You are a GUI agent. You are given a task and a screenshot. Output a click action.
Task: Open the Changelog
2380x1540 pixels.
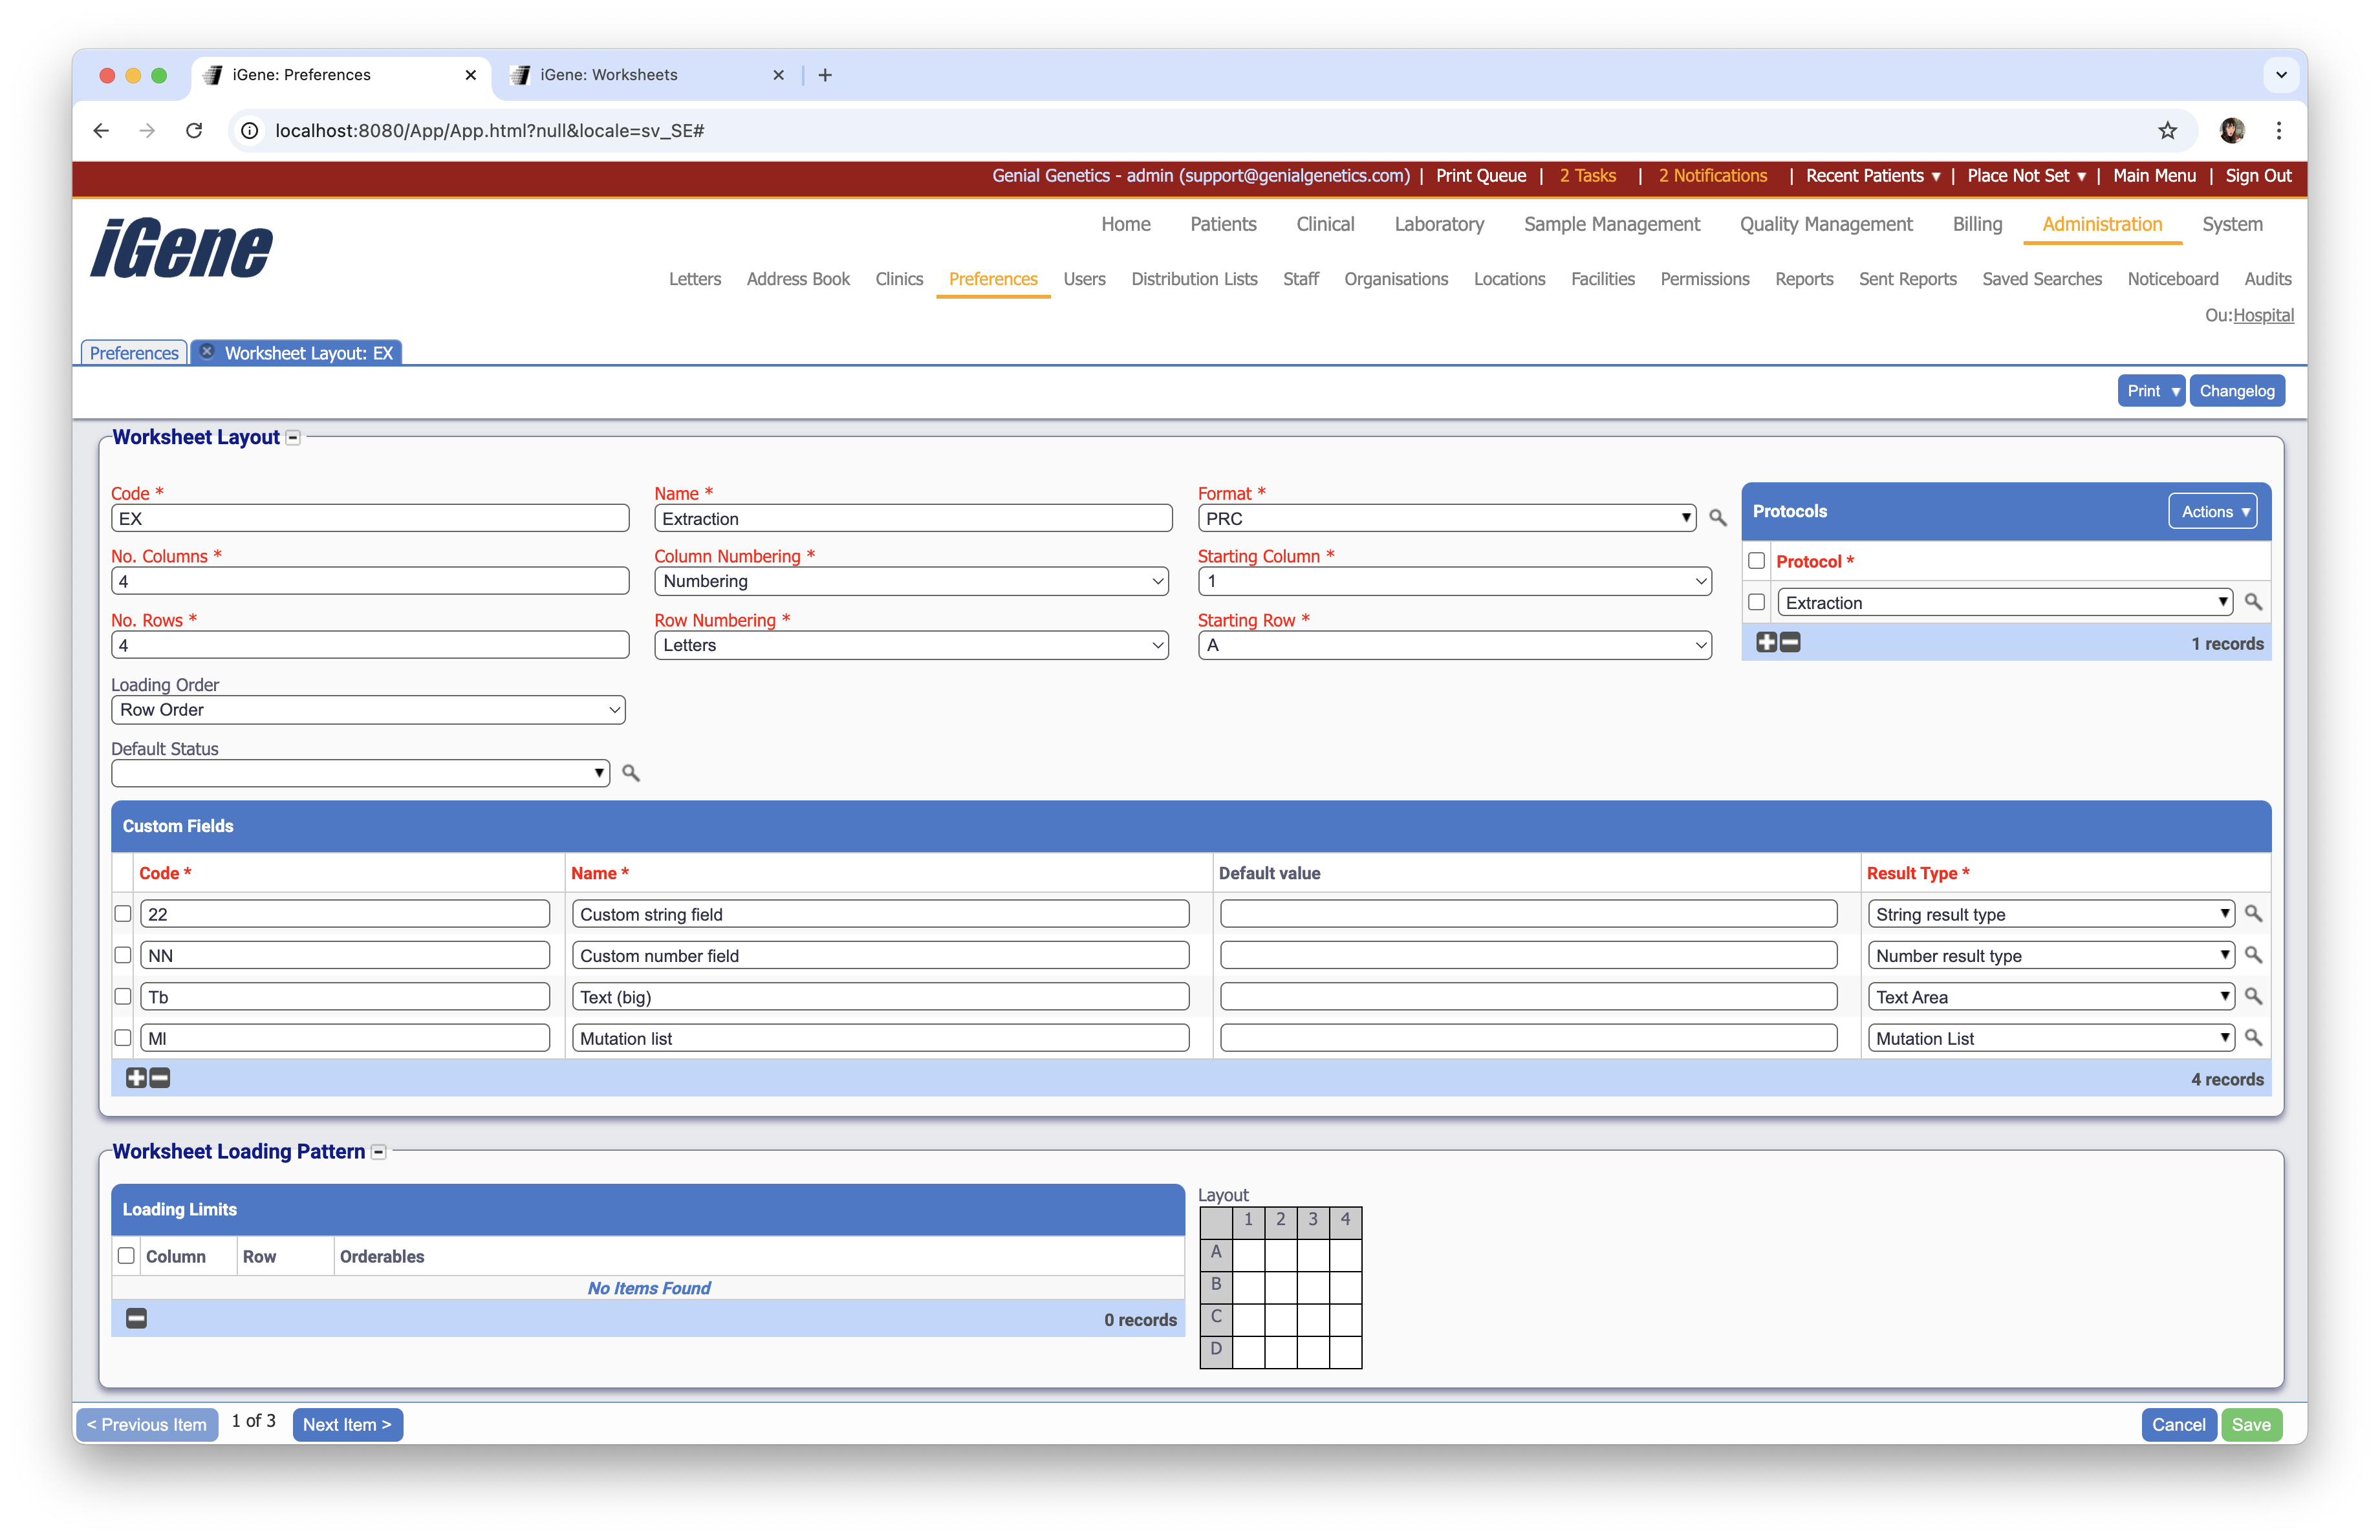tap(2238, 390)
